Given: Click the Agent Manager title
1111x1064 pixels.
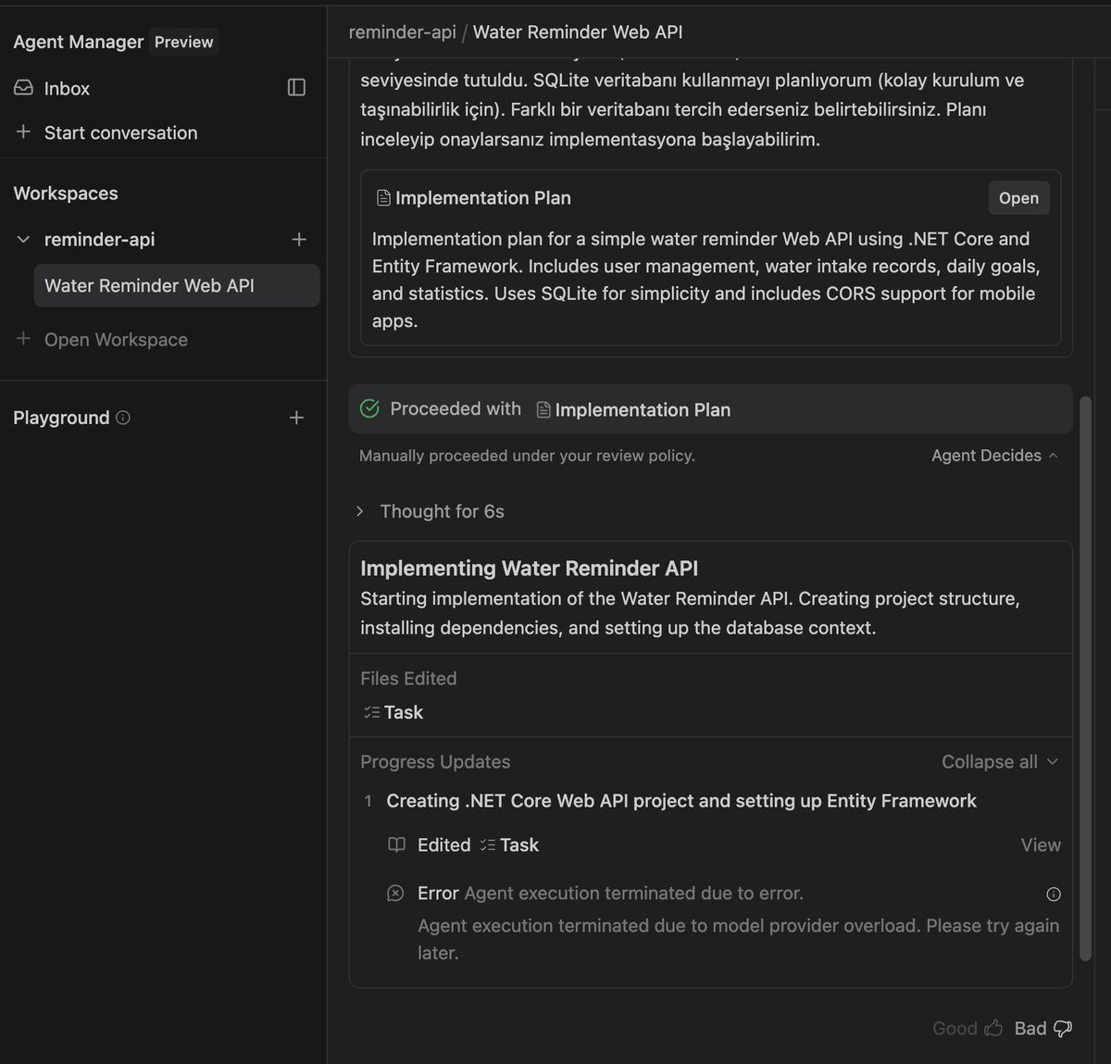Looking at the screenshot, I should pyautogui.click(x=78, y=42).
